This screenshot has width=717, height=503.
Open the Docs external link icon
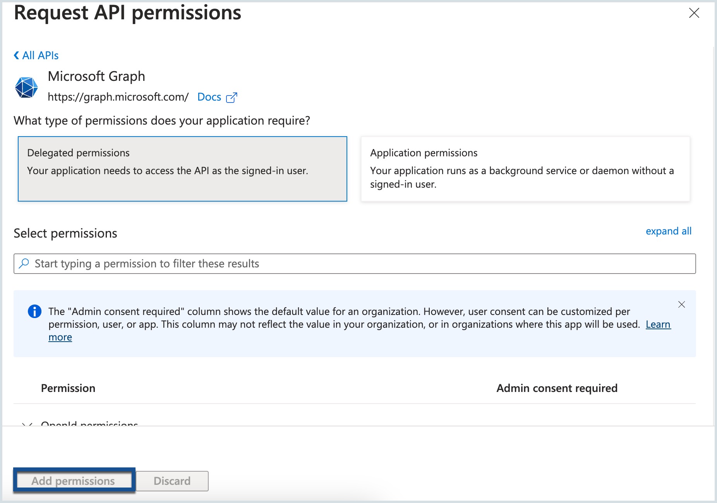[232, 98]
